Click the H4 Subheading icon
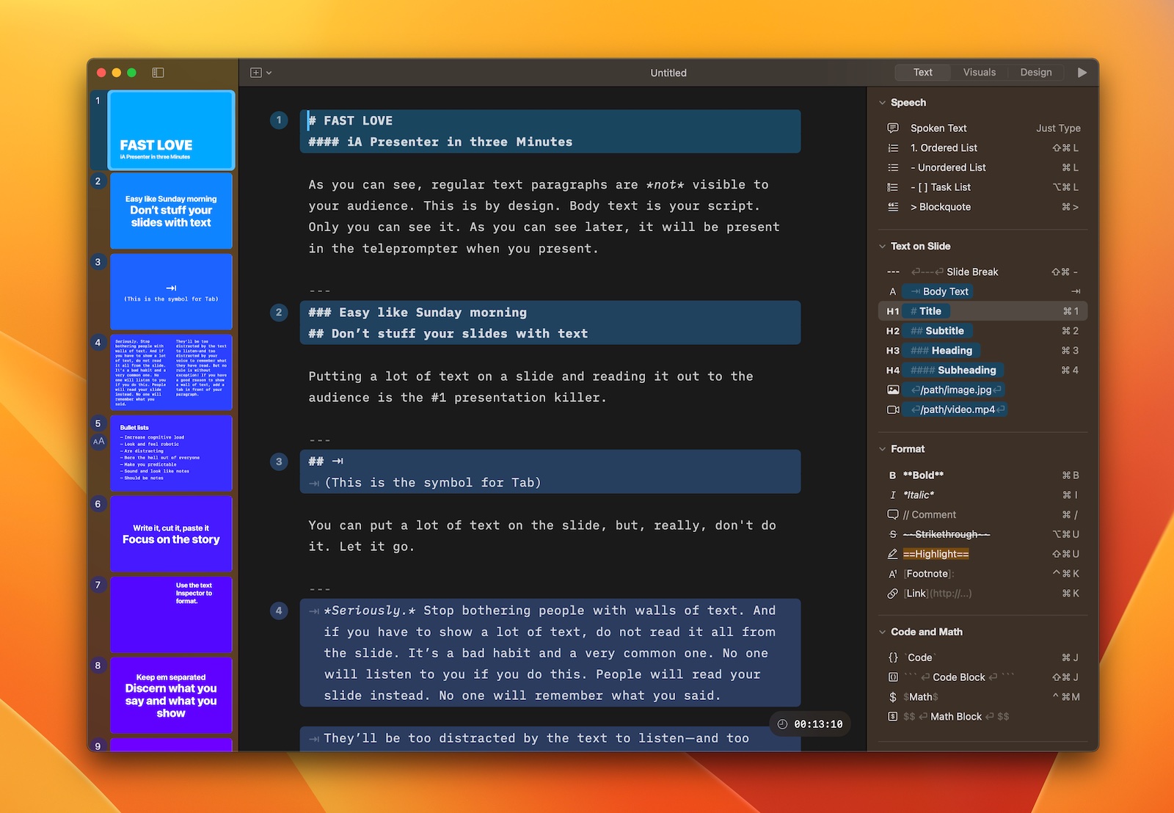1174x813 pixels. (x=893, y=371)
